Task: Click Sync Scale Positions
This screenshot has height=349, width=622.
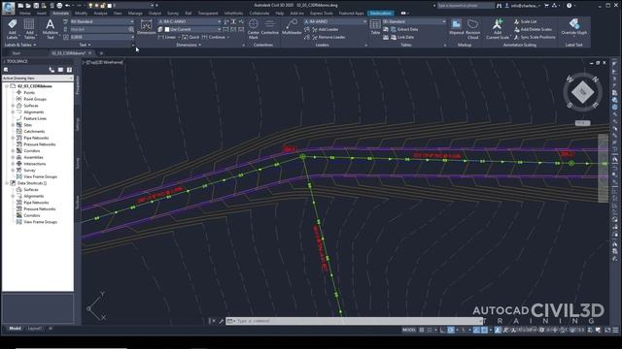Action: pyautogui.click(x=535, y=37)
